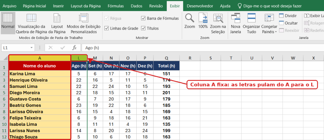Click the cancel X in formula bar
324x140 pixels.
pos(51,48)
